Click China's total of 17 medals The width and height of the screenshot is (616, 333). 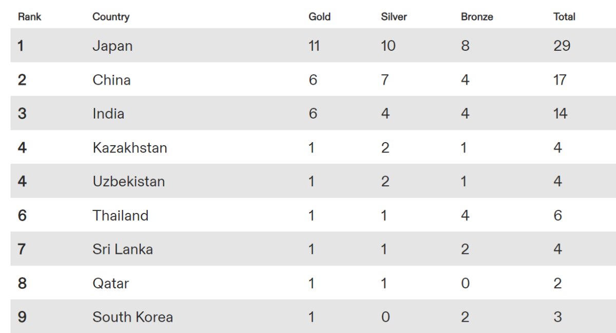click(x=560, y=80)
